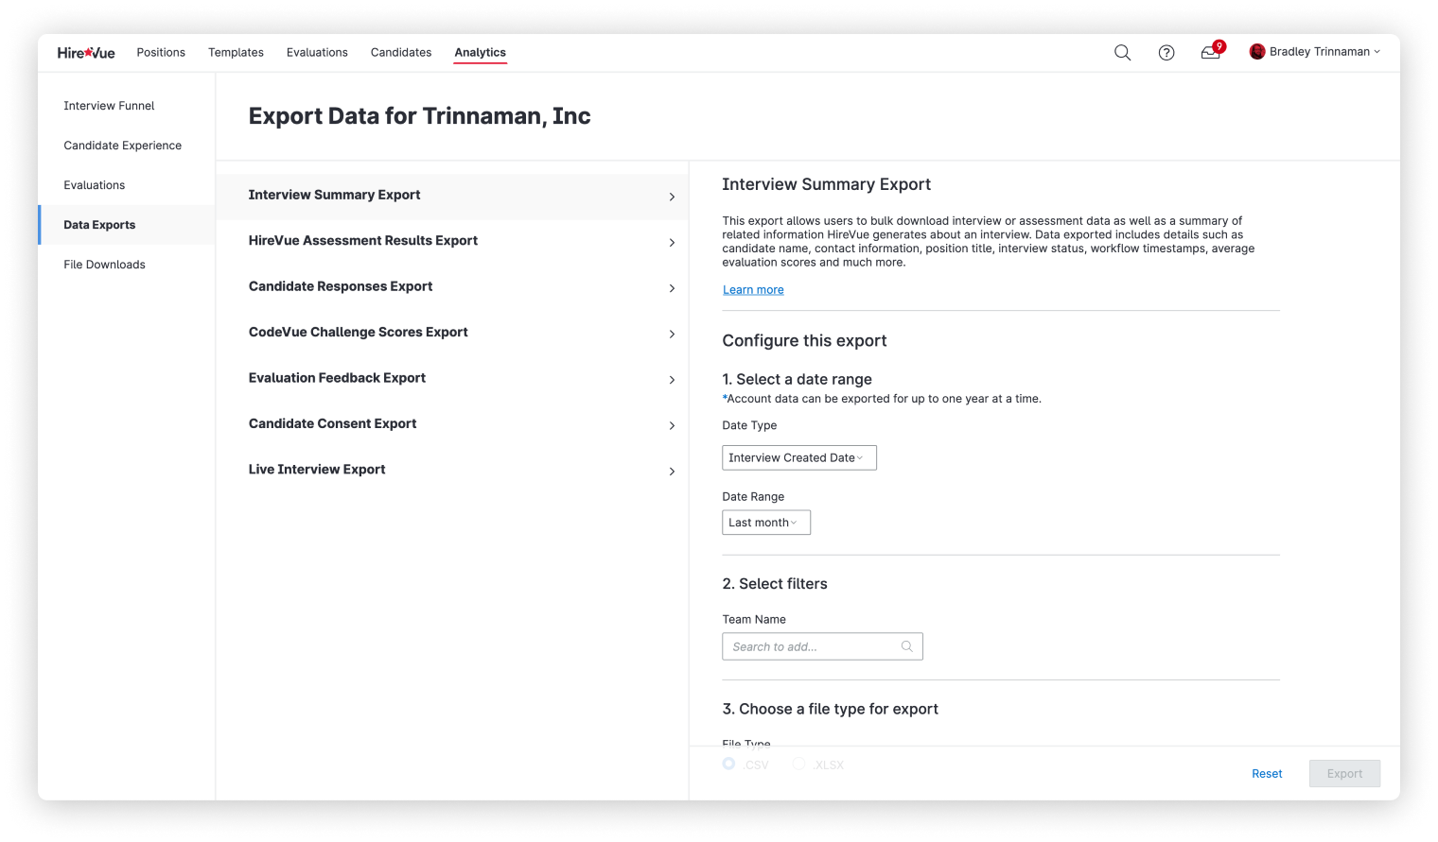This screenshot has height=842, width=1438.
Task: Open the Last month date range dropdown
Action: click(766, 523)
